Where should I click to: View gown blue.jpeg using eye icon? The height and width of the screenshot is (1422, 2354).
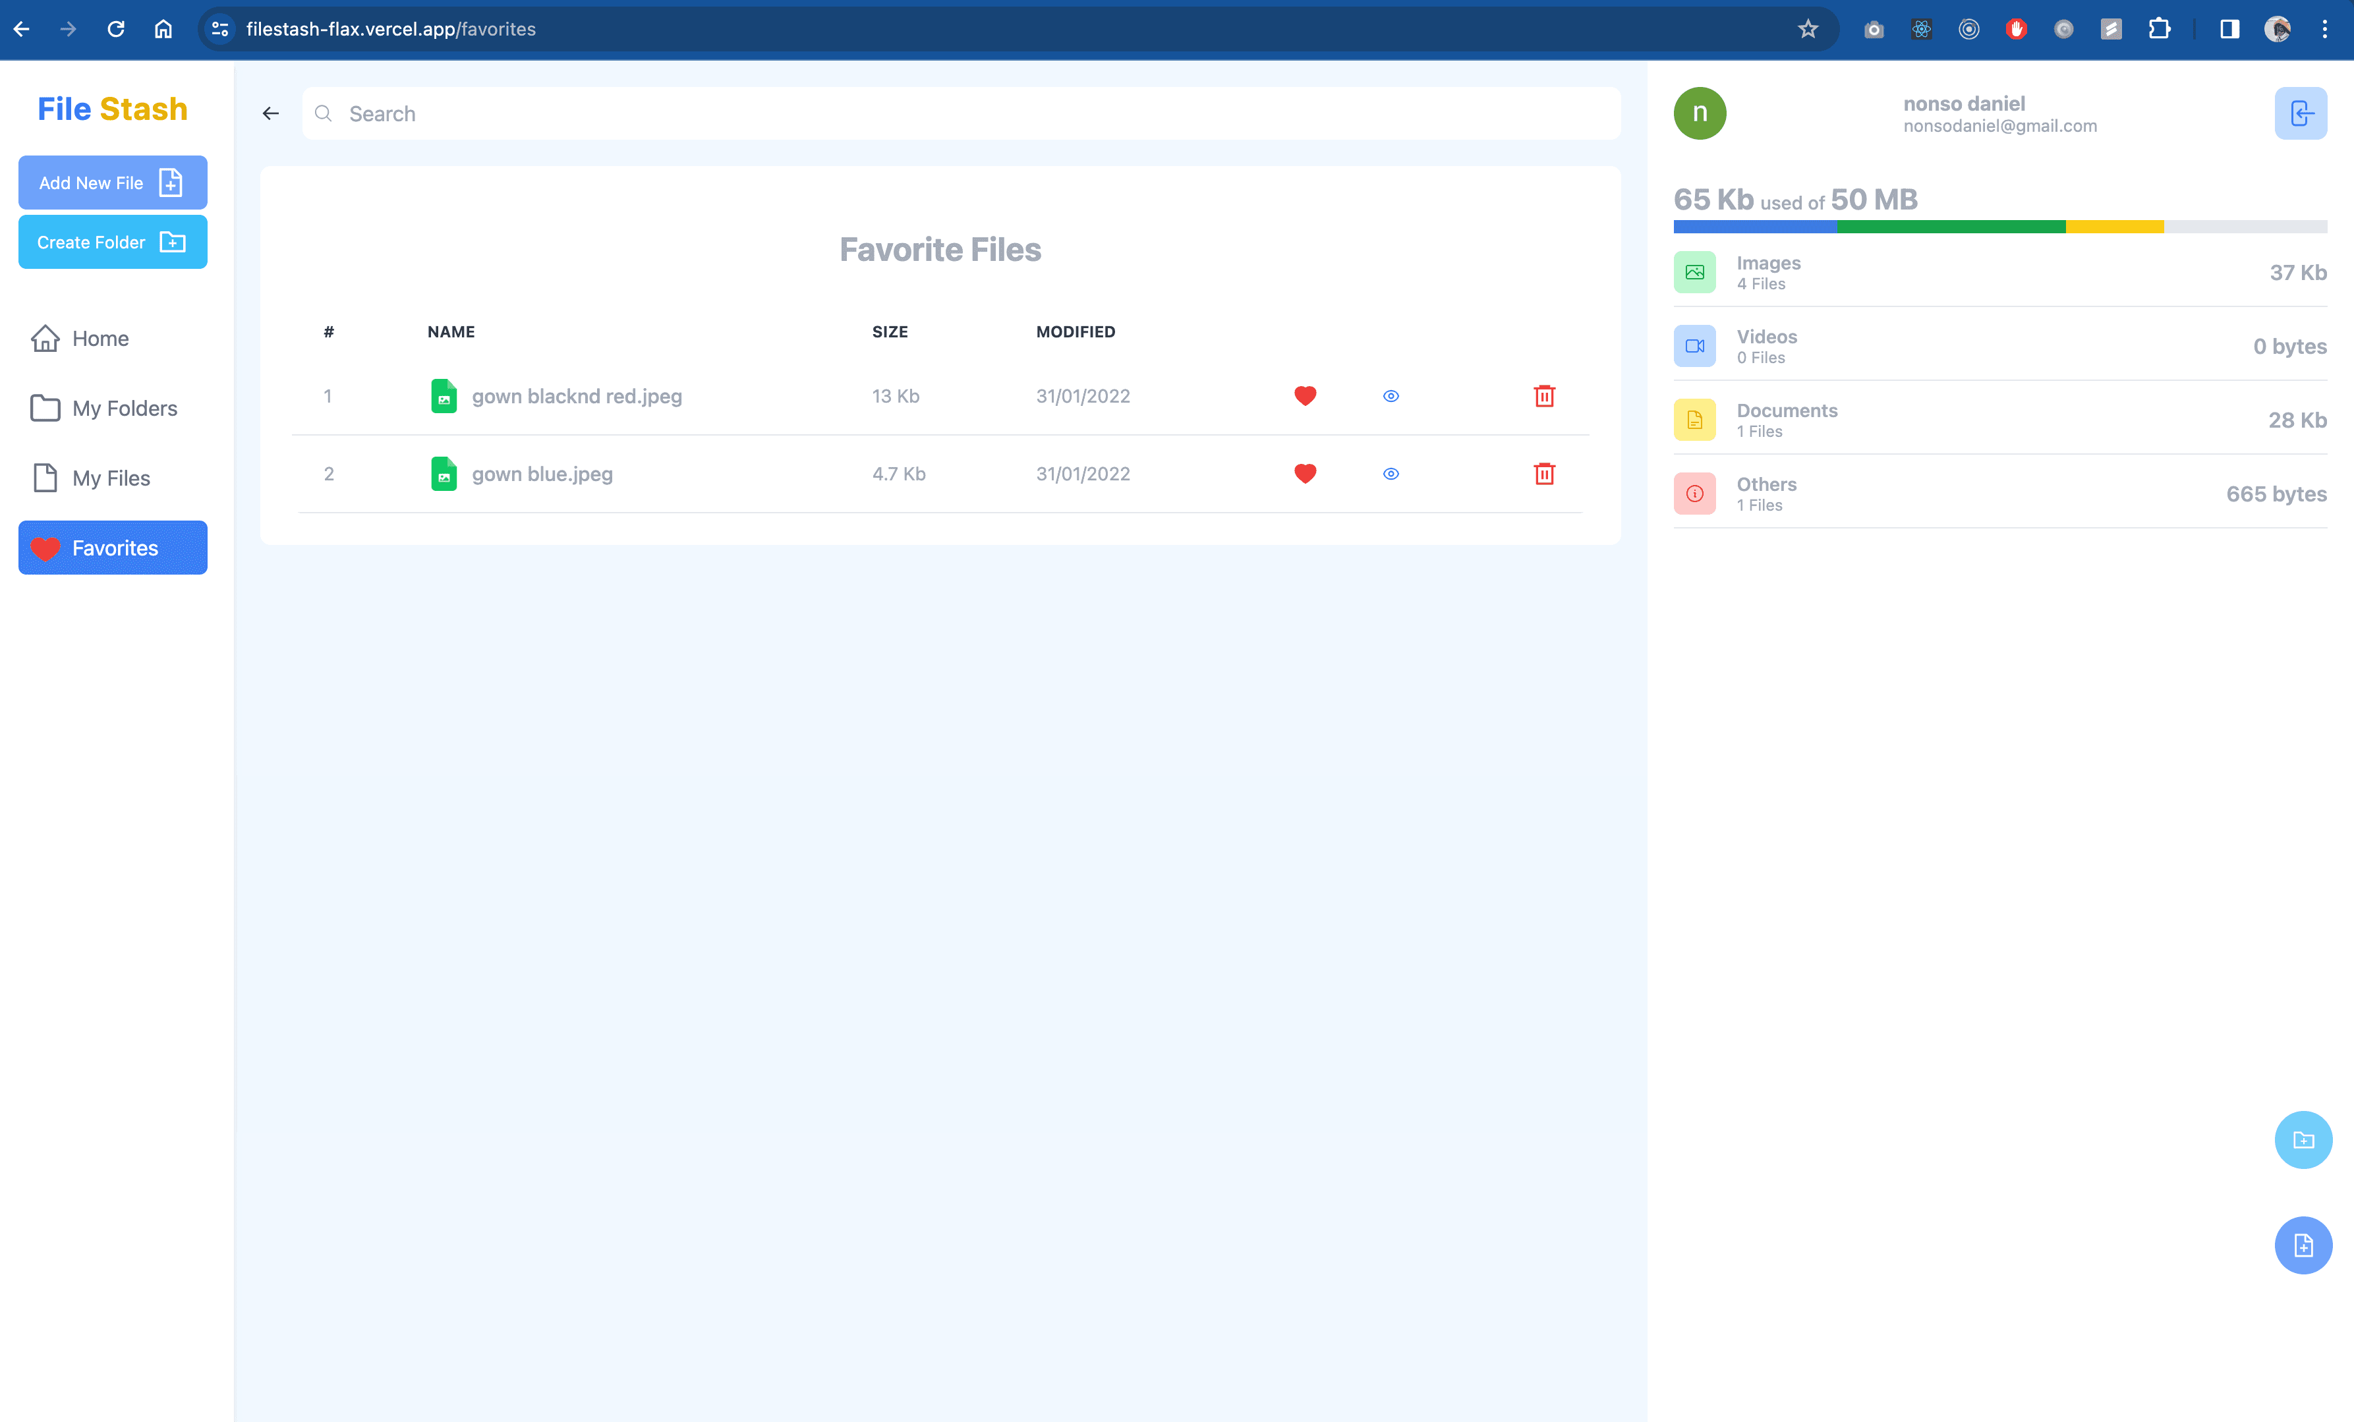(1391, 474)
